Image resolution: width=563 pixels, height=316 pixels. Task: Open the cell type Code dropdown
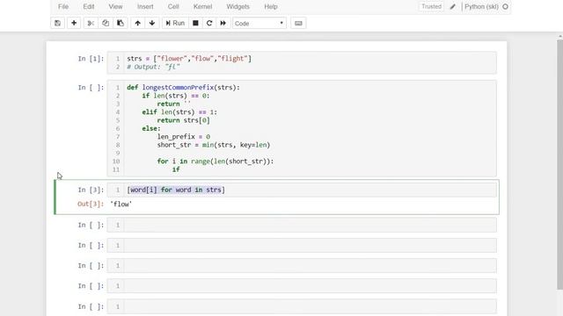pos(260,24)
